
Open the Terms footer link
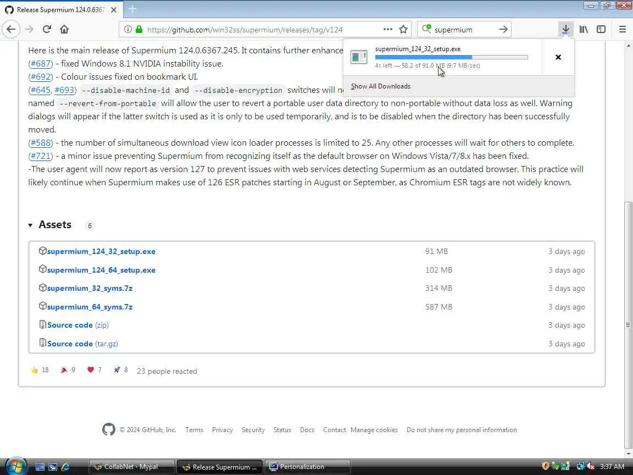pos(194,430)
